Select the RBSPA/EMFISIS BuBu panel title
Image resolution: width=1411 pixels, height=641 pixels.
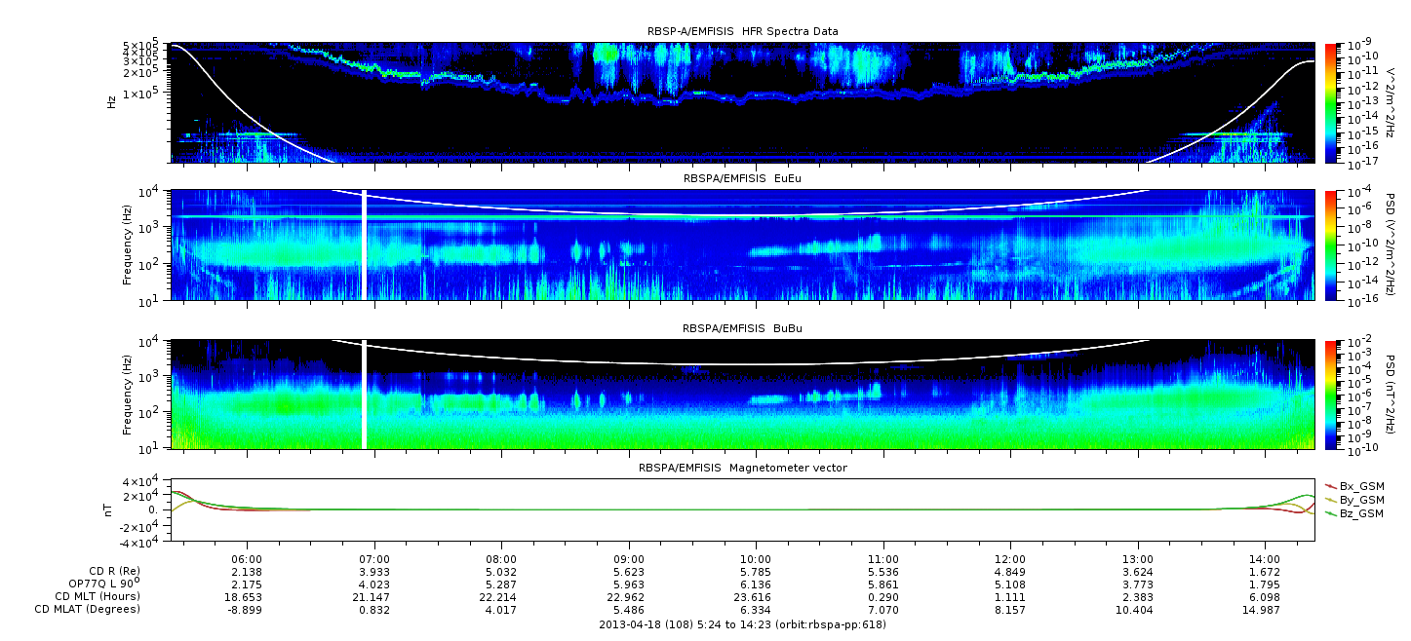tap(742, 329)
